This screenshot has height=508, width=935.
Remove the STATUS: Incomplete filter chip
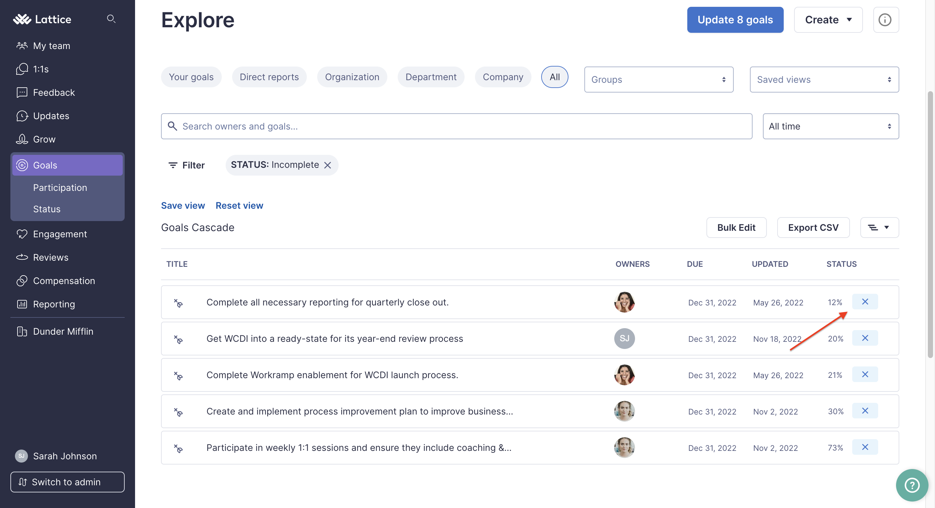[x=327, y=165]
